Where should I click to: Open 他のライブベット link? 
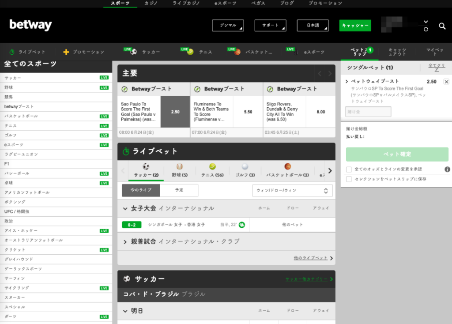310,258
